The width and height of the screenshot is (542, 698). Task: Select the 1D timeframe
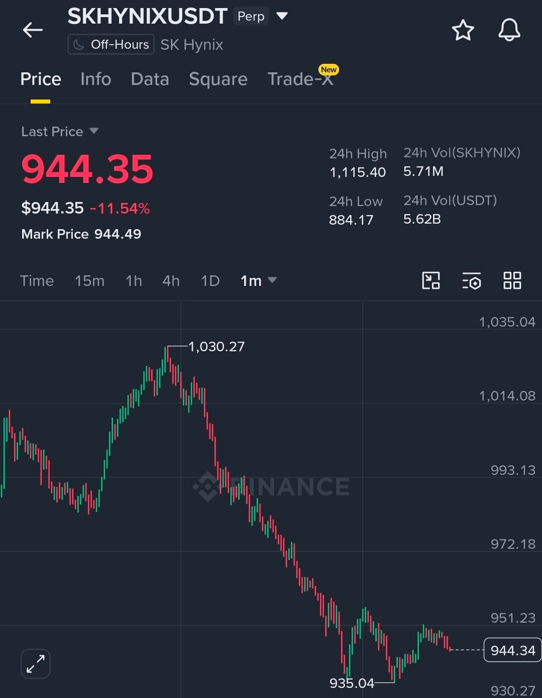[x=210, y=280]
